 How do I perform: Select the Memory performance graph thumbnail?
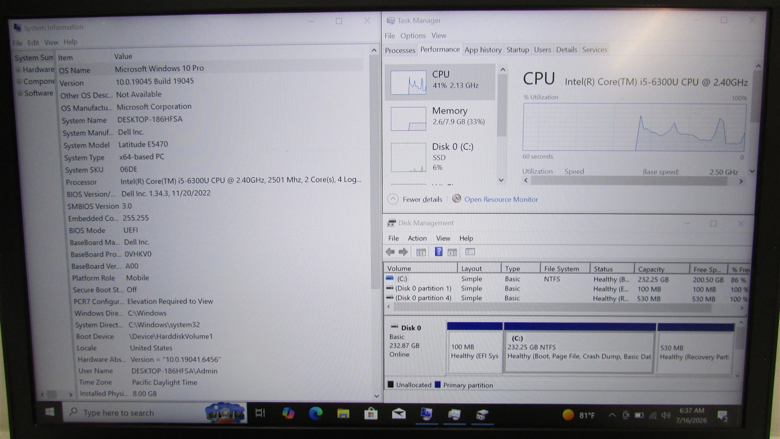click(x=409, y=119)
